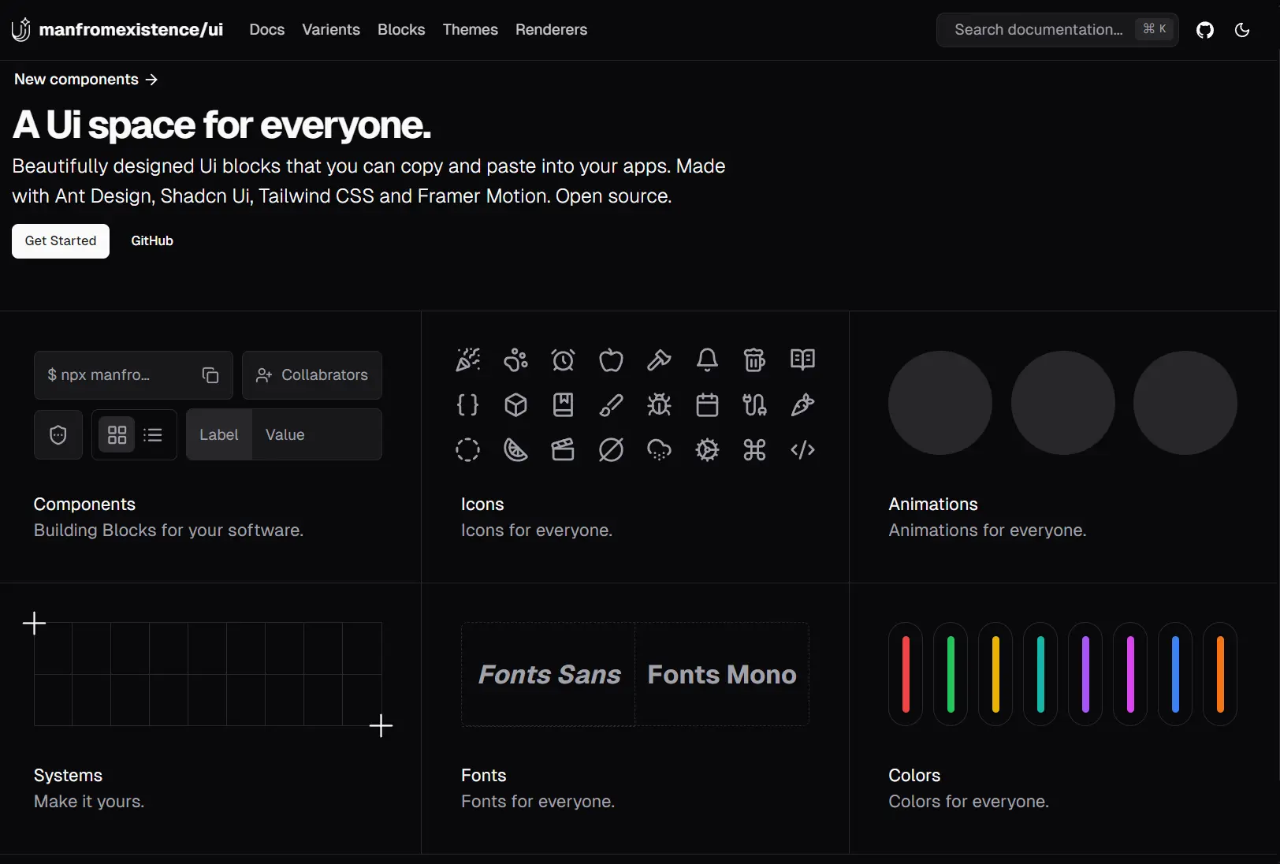The height and width of the screenshot is (864, 1280).
Task: Click the Value input field
Action: point(317,434)
